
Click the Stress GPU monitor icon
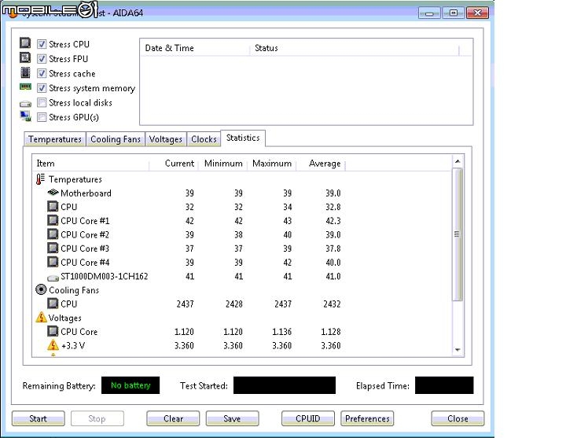(25, 116)
